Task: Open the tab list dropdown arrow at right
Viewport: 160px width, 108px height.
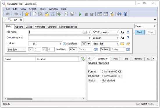Action: point(155,20)
